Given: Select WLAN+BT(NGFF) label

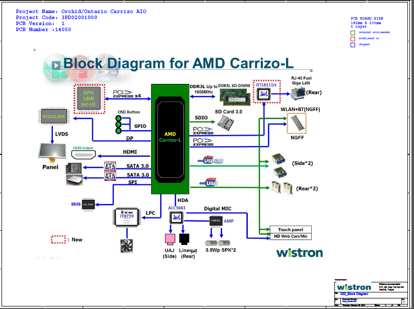Looking at the screenshot, I should 300,110.
